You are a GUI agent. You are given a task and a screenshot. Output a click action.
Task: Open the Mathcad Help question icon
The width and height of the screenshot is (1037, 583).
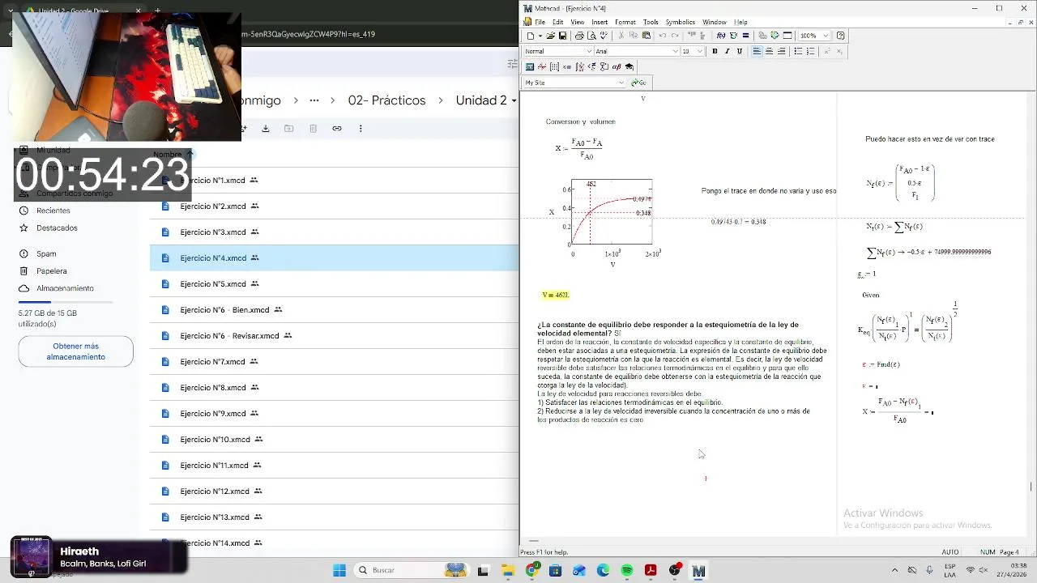(840, 36)
